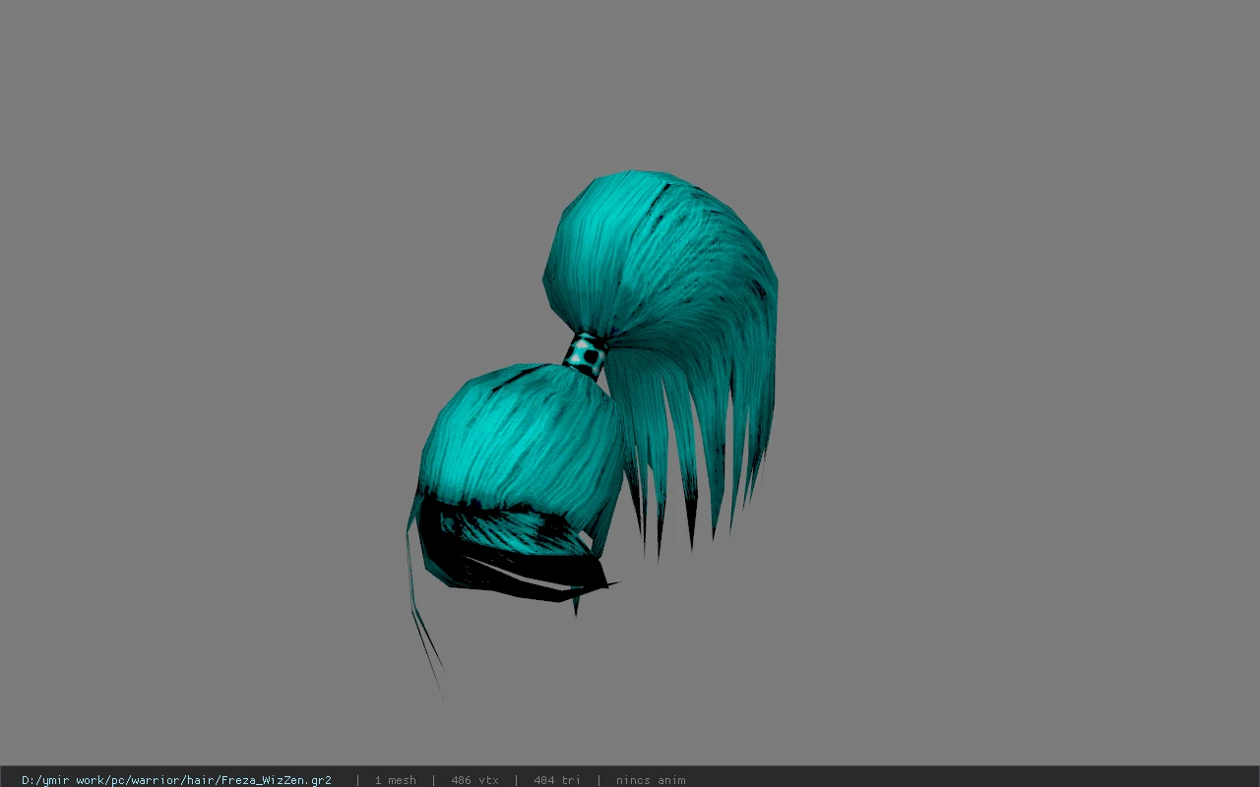Click the '486 vtx' vertex count label
Viewport: 1260px width, 787px height.
tap(474, 780)
